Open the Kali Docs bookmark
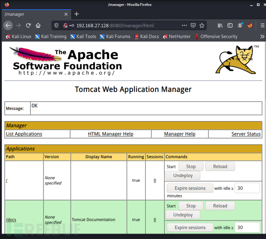Viewport: 266px width, 239px height. [x=146, y=37]
